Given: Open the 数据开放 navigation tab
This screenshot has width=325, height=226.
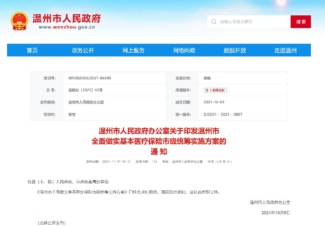Looking at the screenshot, I should pos(235,50).
